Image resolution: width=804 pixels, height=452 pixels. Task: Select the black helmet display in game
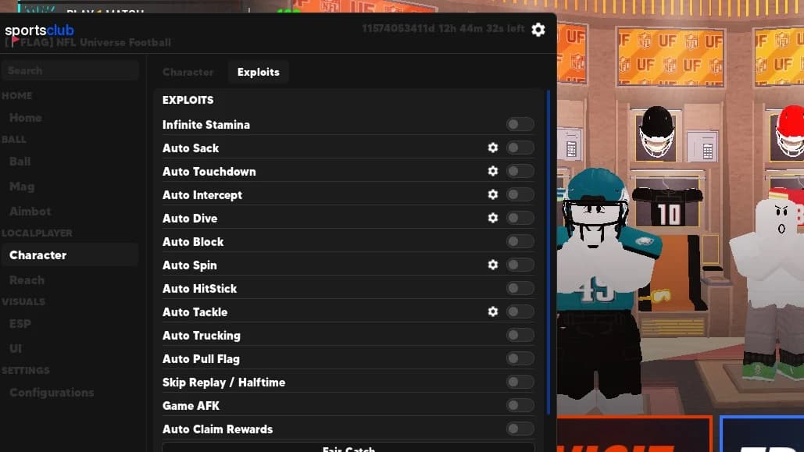pyautogui.click(x=657, y=132)
